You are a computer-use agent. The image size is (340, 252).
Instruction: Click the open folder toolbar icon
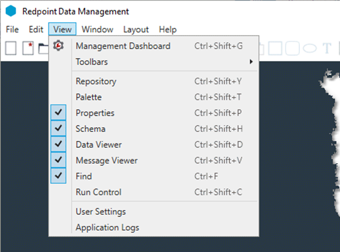point(43,48)
